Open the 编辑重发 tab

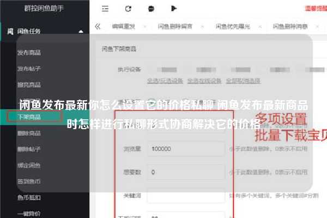pos(124,27)
